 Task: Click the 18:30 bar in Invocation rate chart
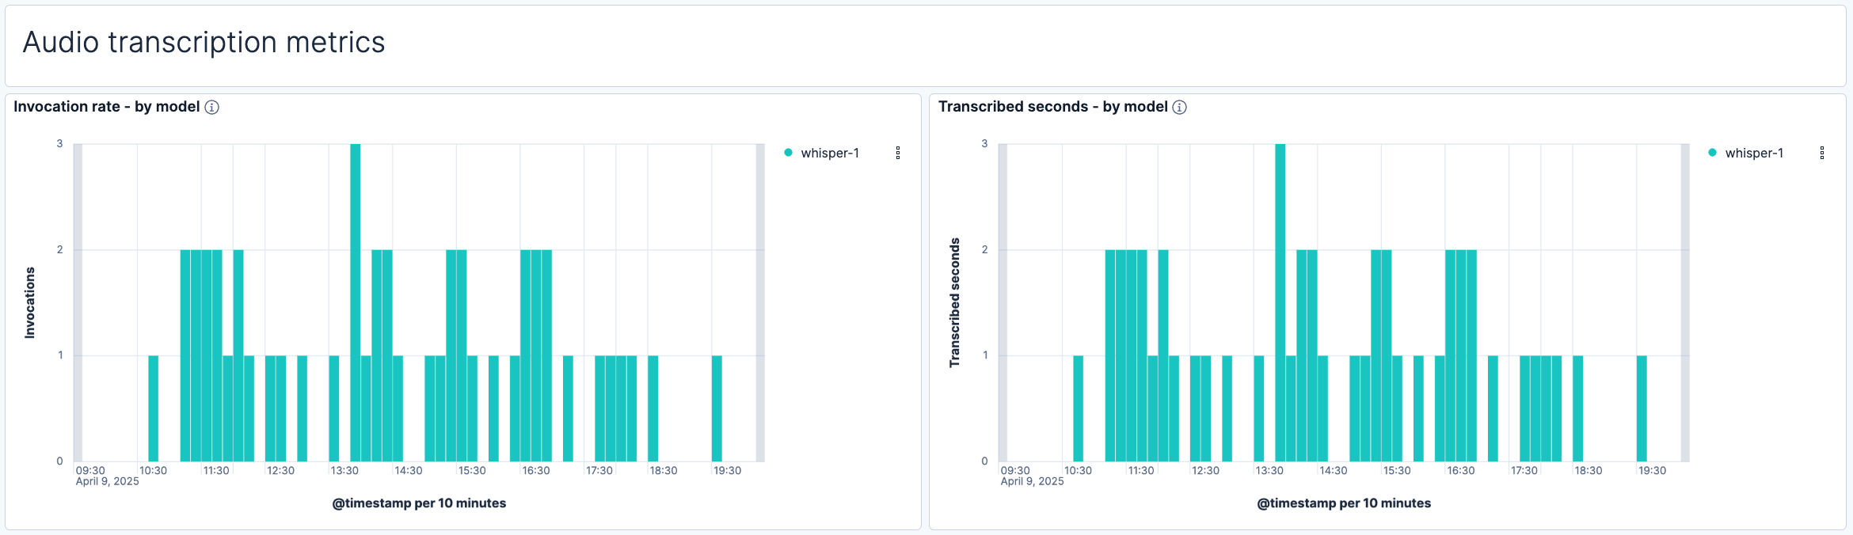click(x=653, y=408)
